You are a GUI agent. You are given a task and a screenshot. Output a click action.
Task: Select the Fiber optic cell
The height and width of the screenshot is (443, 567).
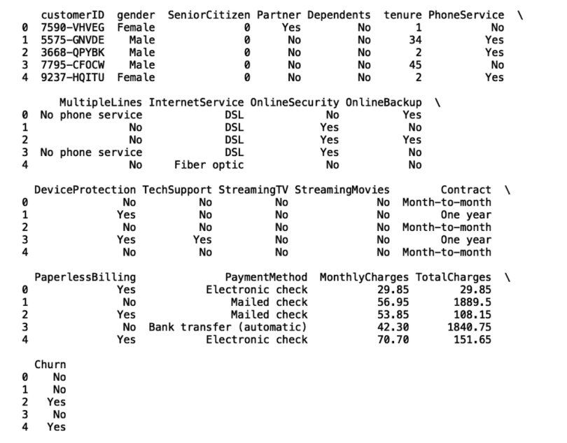pos(209,165)
